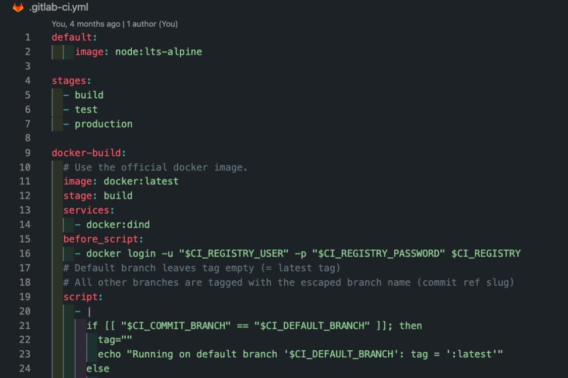Open the "You, 4 months ago" blame annotation
This screenshot has width=568, height=378.
tap(86, 24)
